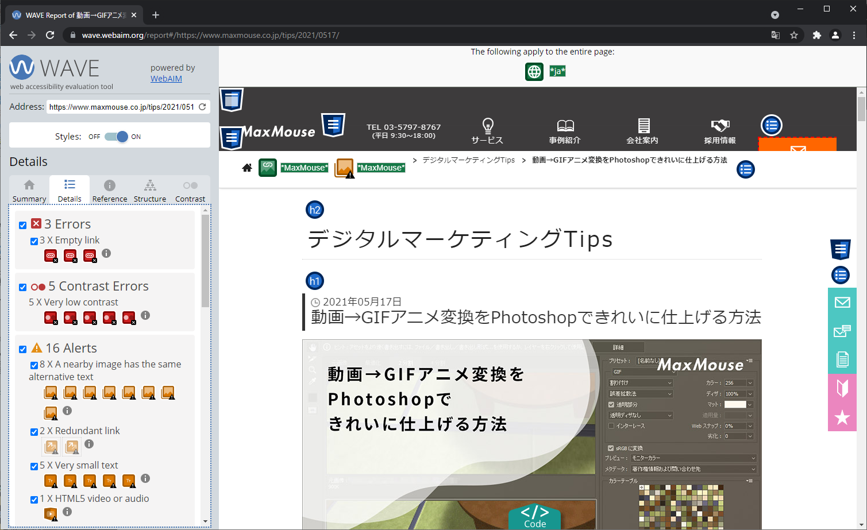Click the home icon in the breadcrumb
Viewport: 867px width, 530px height.
[247, 168]
